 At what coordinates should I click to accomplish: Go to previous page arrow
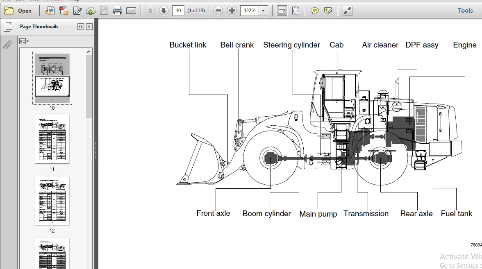pos(150,11)
